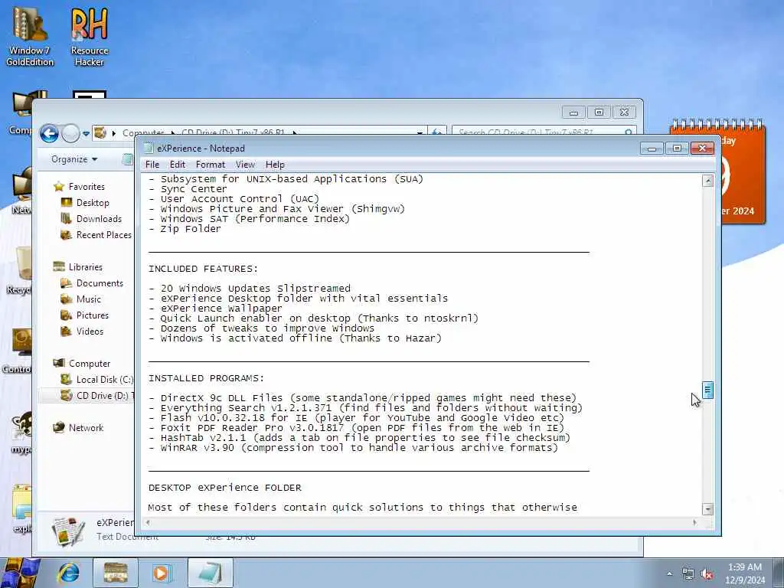The image size is (784, 588).
Task: Select Libraries in navigation pane
Action: (x=86, y=267)
